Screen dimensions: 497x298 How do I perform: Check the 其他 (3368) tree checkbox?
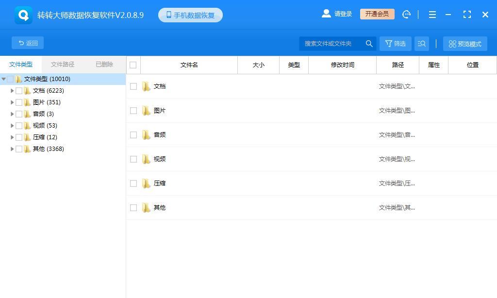click(19, 149)
